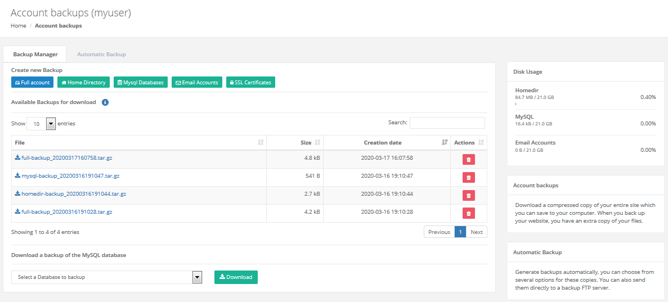Click the date 2020-03-16 19:10:47
The image size is (668, 302).
click(x=387, y=175)
